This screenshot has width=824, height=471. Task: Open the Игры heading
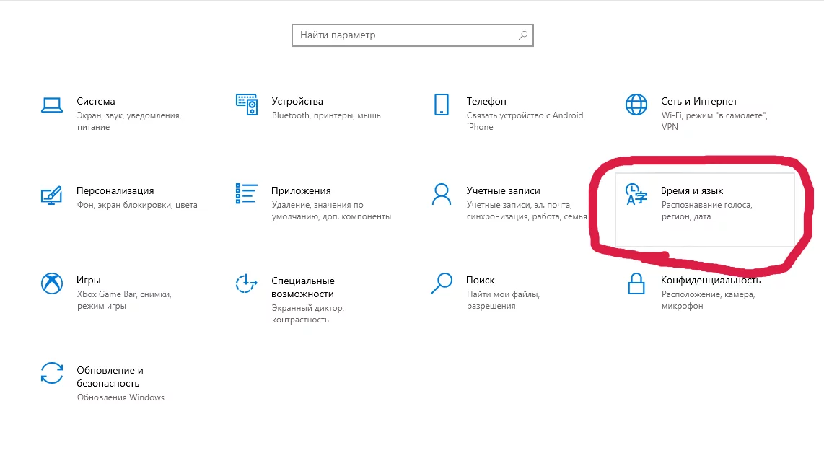88,281
